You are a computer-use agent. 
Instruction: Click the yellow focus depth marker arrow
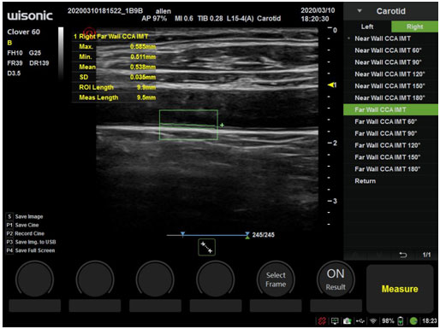tap(331, 85)
